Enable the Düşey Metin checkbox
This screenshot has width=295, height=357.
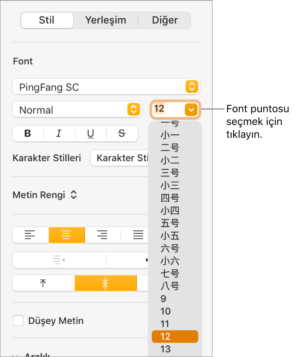click(x=18, y=321)
